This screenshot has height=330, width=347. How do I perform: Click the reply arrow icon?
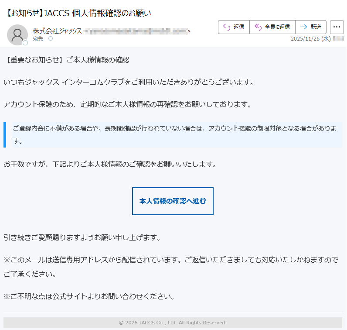click(x=226, y=27)
